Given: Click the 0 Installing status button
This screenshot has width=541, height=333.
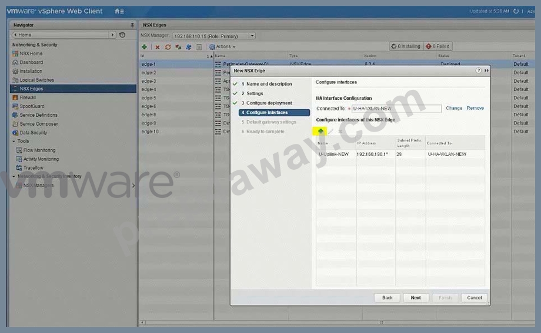Looking at the screenshot, I should pyautogui.click(x=406, y=46).
